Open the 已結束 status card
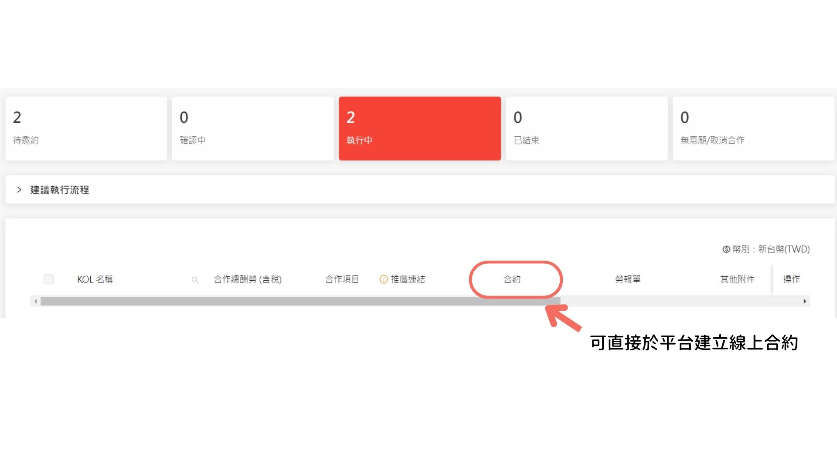837x470 pixels. (587, 128)
